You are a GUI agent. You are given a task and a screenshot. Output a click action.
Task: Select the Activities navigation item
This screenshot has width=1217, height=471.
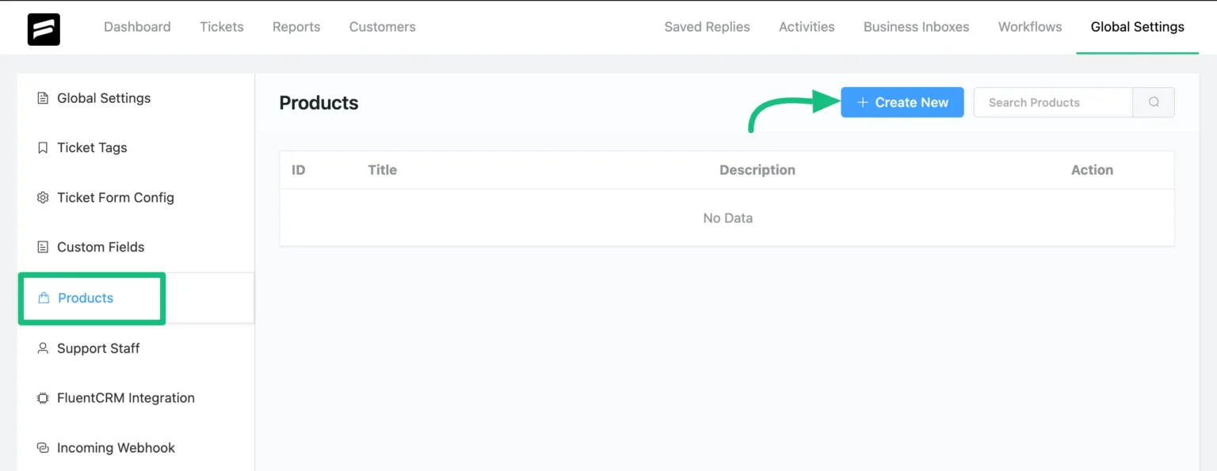pos(807,26)
